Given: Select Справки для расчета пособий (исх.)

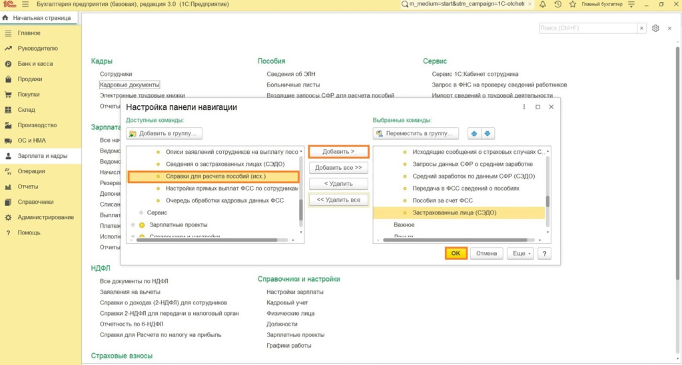Looking at the screenshot, I should pos(214,177).
